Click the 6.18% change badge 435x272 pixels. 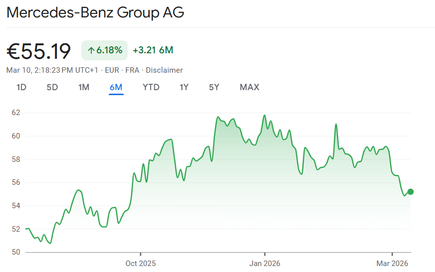coord(104,50)
